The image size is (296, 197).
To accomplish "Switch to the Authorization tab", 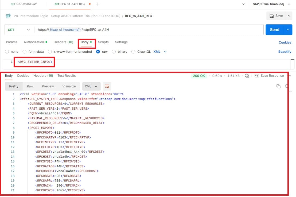I will click(x=34, y=42).
